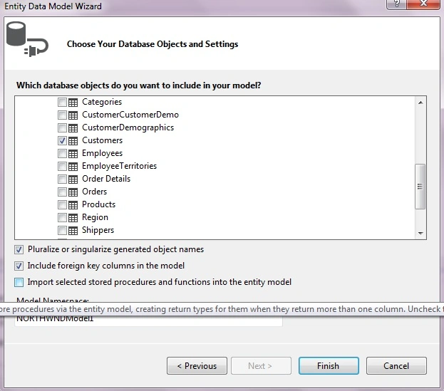Select the CustomerDemographics row label
The height and width of the screenshot is (391, 444).
[x=128, y=127]
